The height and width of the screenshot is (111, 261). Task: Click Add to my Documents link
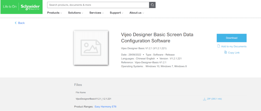click(x=234, y=46)
